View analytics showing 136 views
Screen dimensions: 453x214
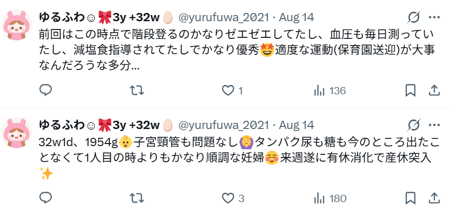point(330,91)
